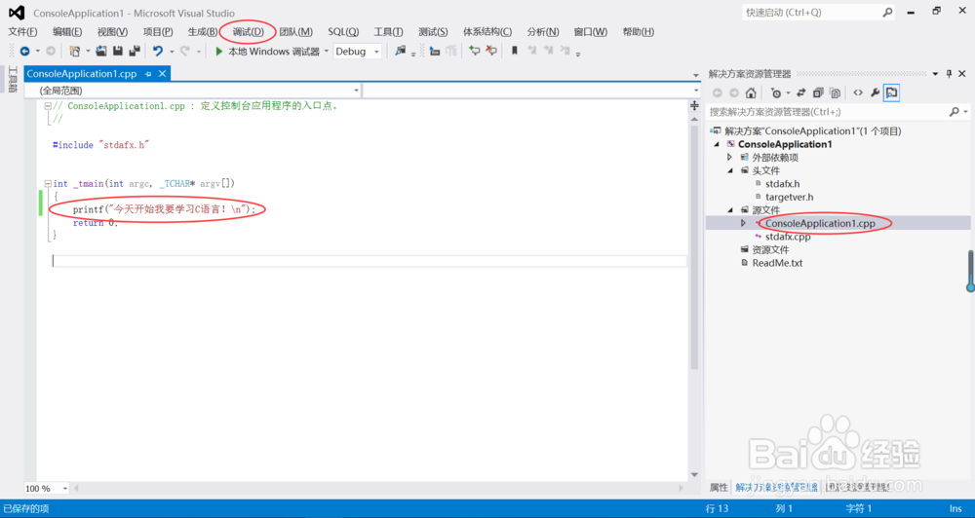
Task: Click the printf code line in editor
Action: pyautogui.click(x=164, y=209)
